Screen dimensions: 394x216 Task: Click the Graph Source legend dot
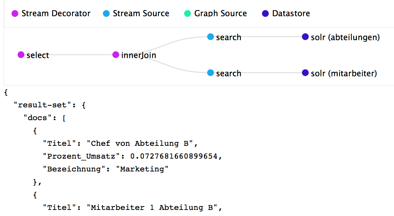(188, 14)
